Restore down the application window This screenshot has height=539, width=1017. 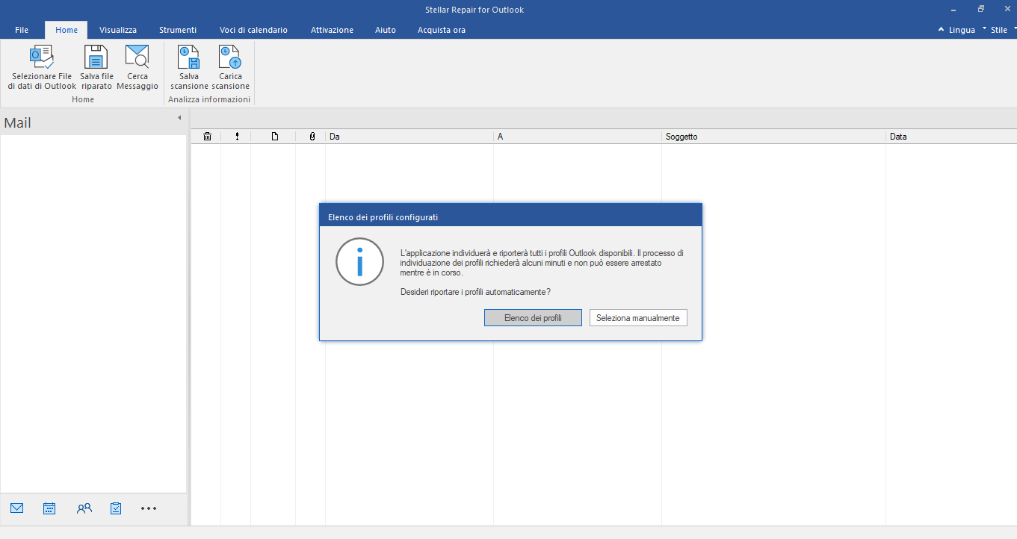coord(981,10)
